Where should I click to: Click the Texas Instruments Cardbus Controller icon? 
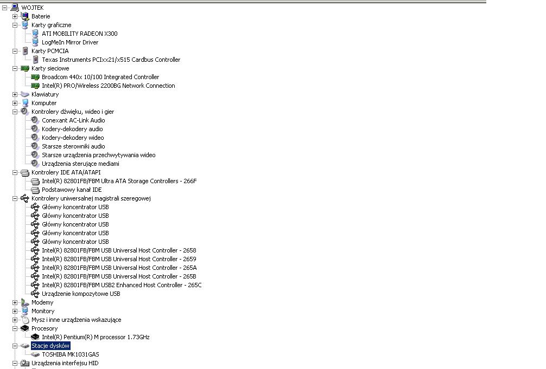(35, 60)
